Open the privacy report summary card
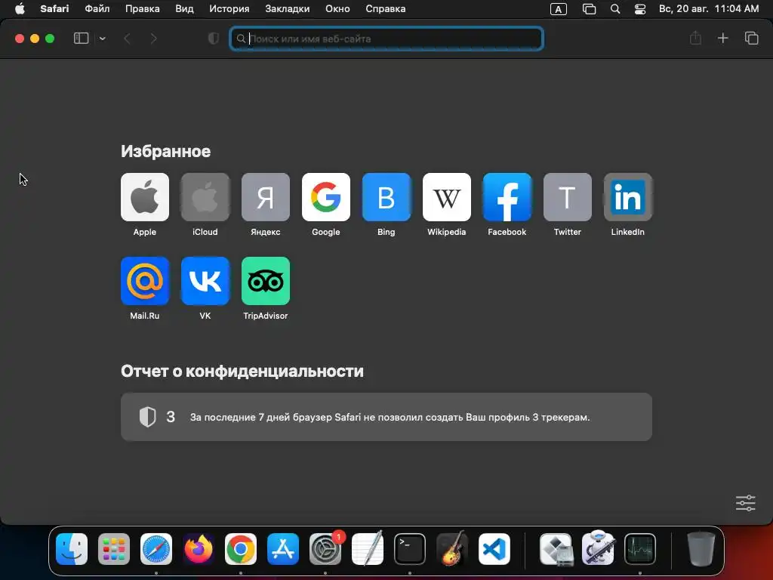Screen dimensions: 773x580 [x=386, y=417]
